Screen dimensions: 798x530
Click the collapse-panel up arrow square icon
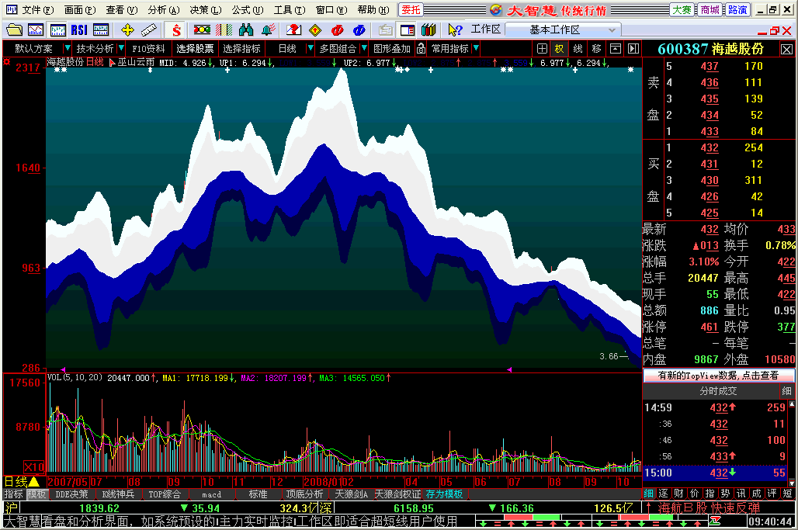pos(616,48)
